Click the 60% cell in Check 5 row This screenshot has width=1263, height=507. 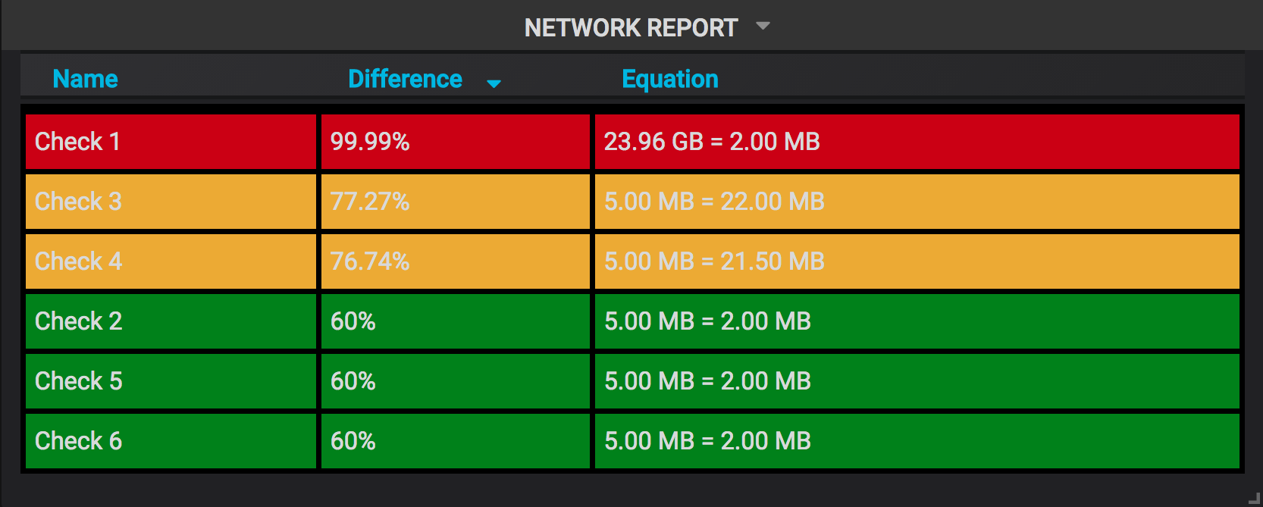coord(455,381)
